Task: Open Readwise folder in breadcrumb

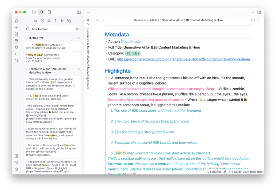Action: click(140, 20)
